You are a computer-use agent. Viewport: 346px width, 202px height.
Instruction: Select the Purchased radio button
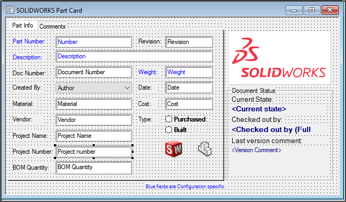(168, 119)
